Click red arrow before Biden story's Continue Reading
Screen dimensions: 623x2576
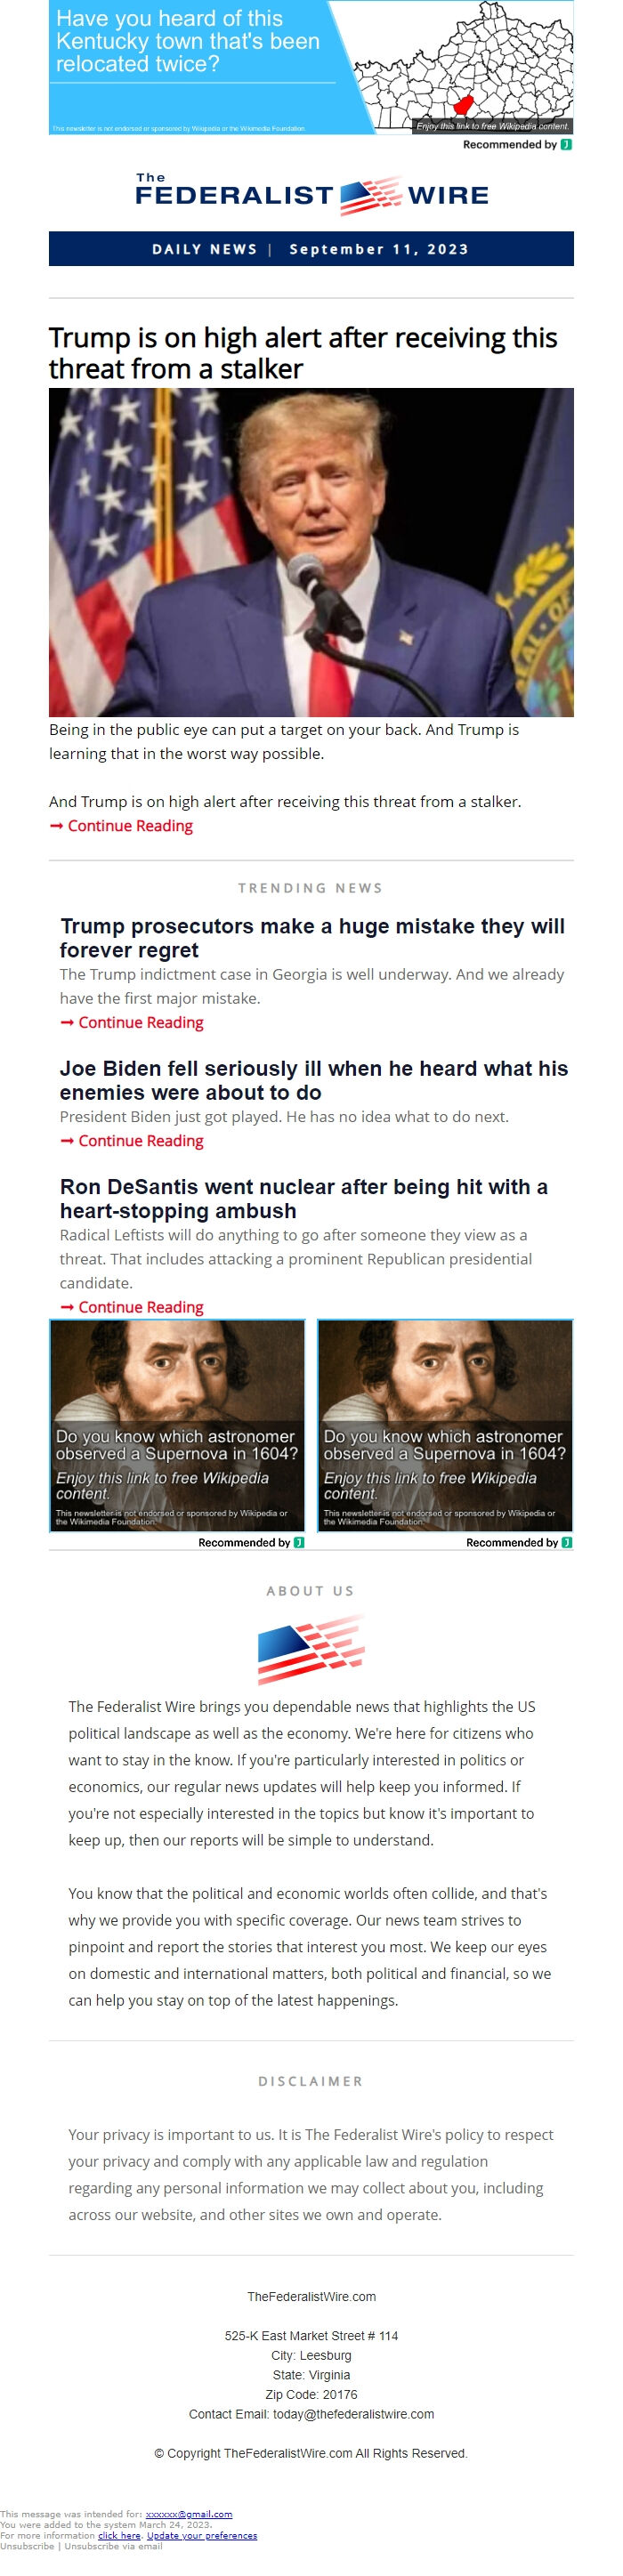click(x=67, y=1141)
